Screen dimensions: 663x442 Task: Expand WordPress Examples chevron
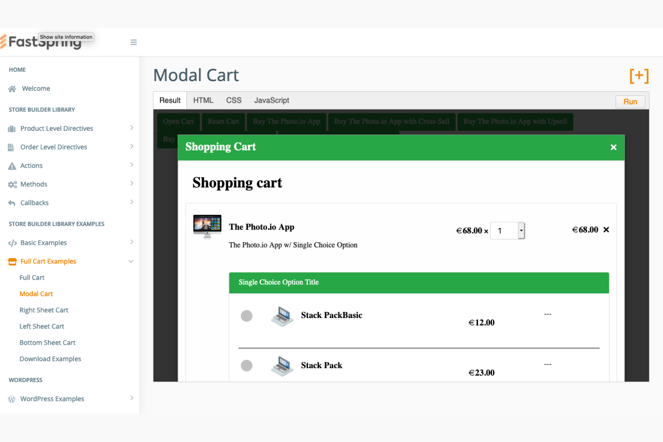132,398
